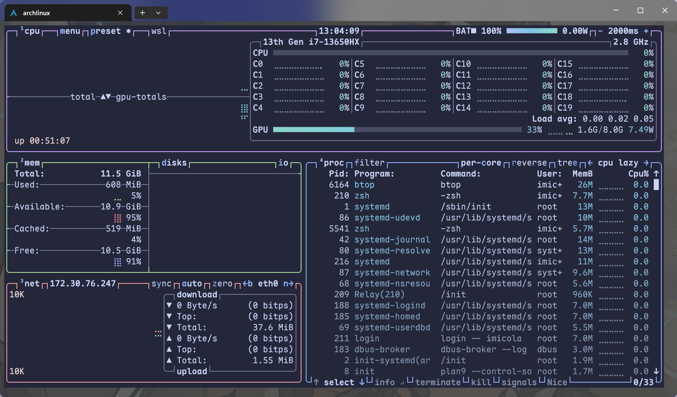Click the select up arrow in proc footer
Image resolution: width=677 pixels, height=397 pixels.
pos(316,382)
